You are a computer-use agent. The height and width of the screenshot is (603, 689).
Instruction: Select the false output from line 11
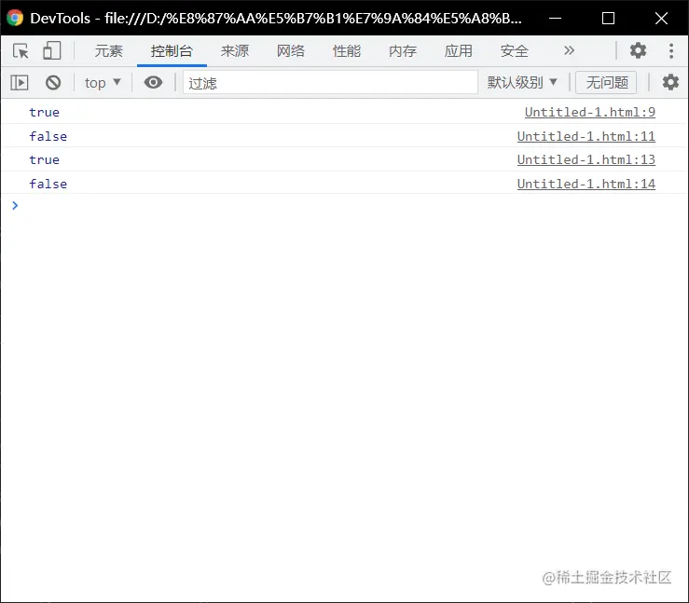(x=48, y=137)
